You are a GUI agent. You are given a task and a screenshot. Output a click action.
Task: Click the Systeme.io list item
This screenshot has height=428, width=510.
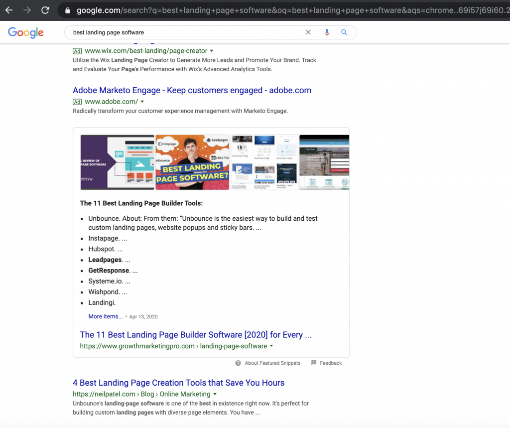109,281
